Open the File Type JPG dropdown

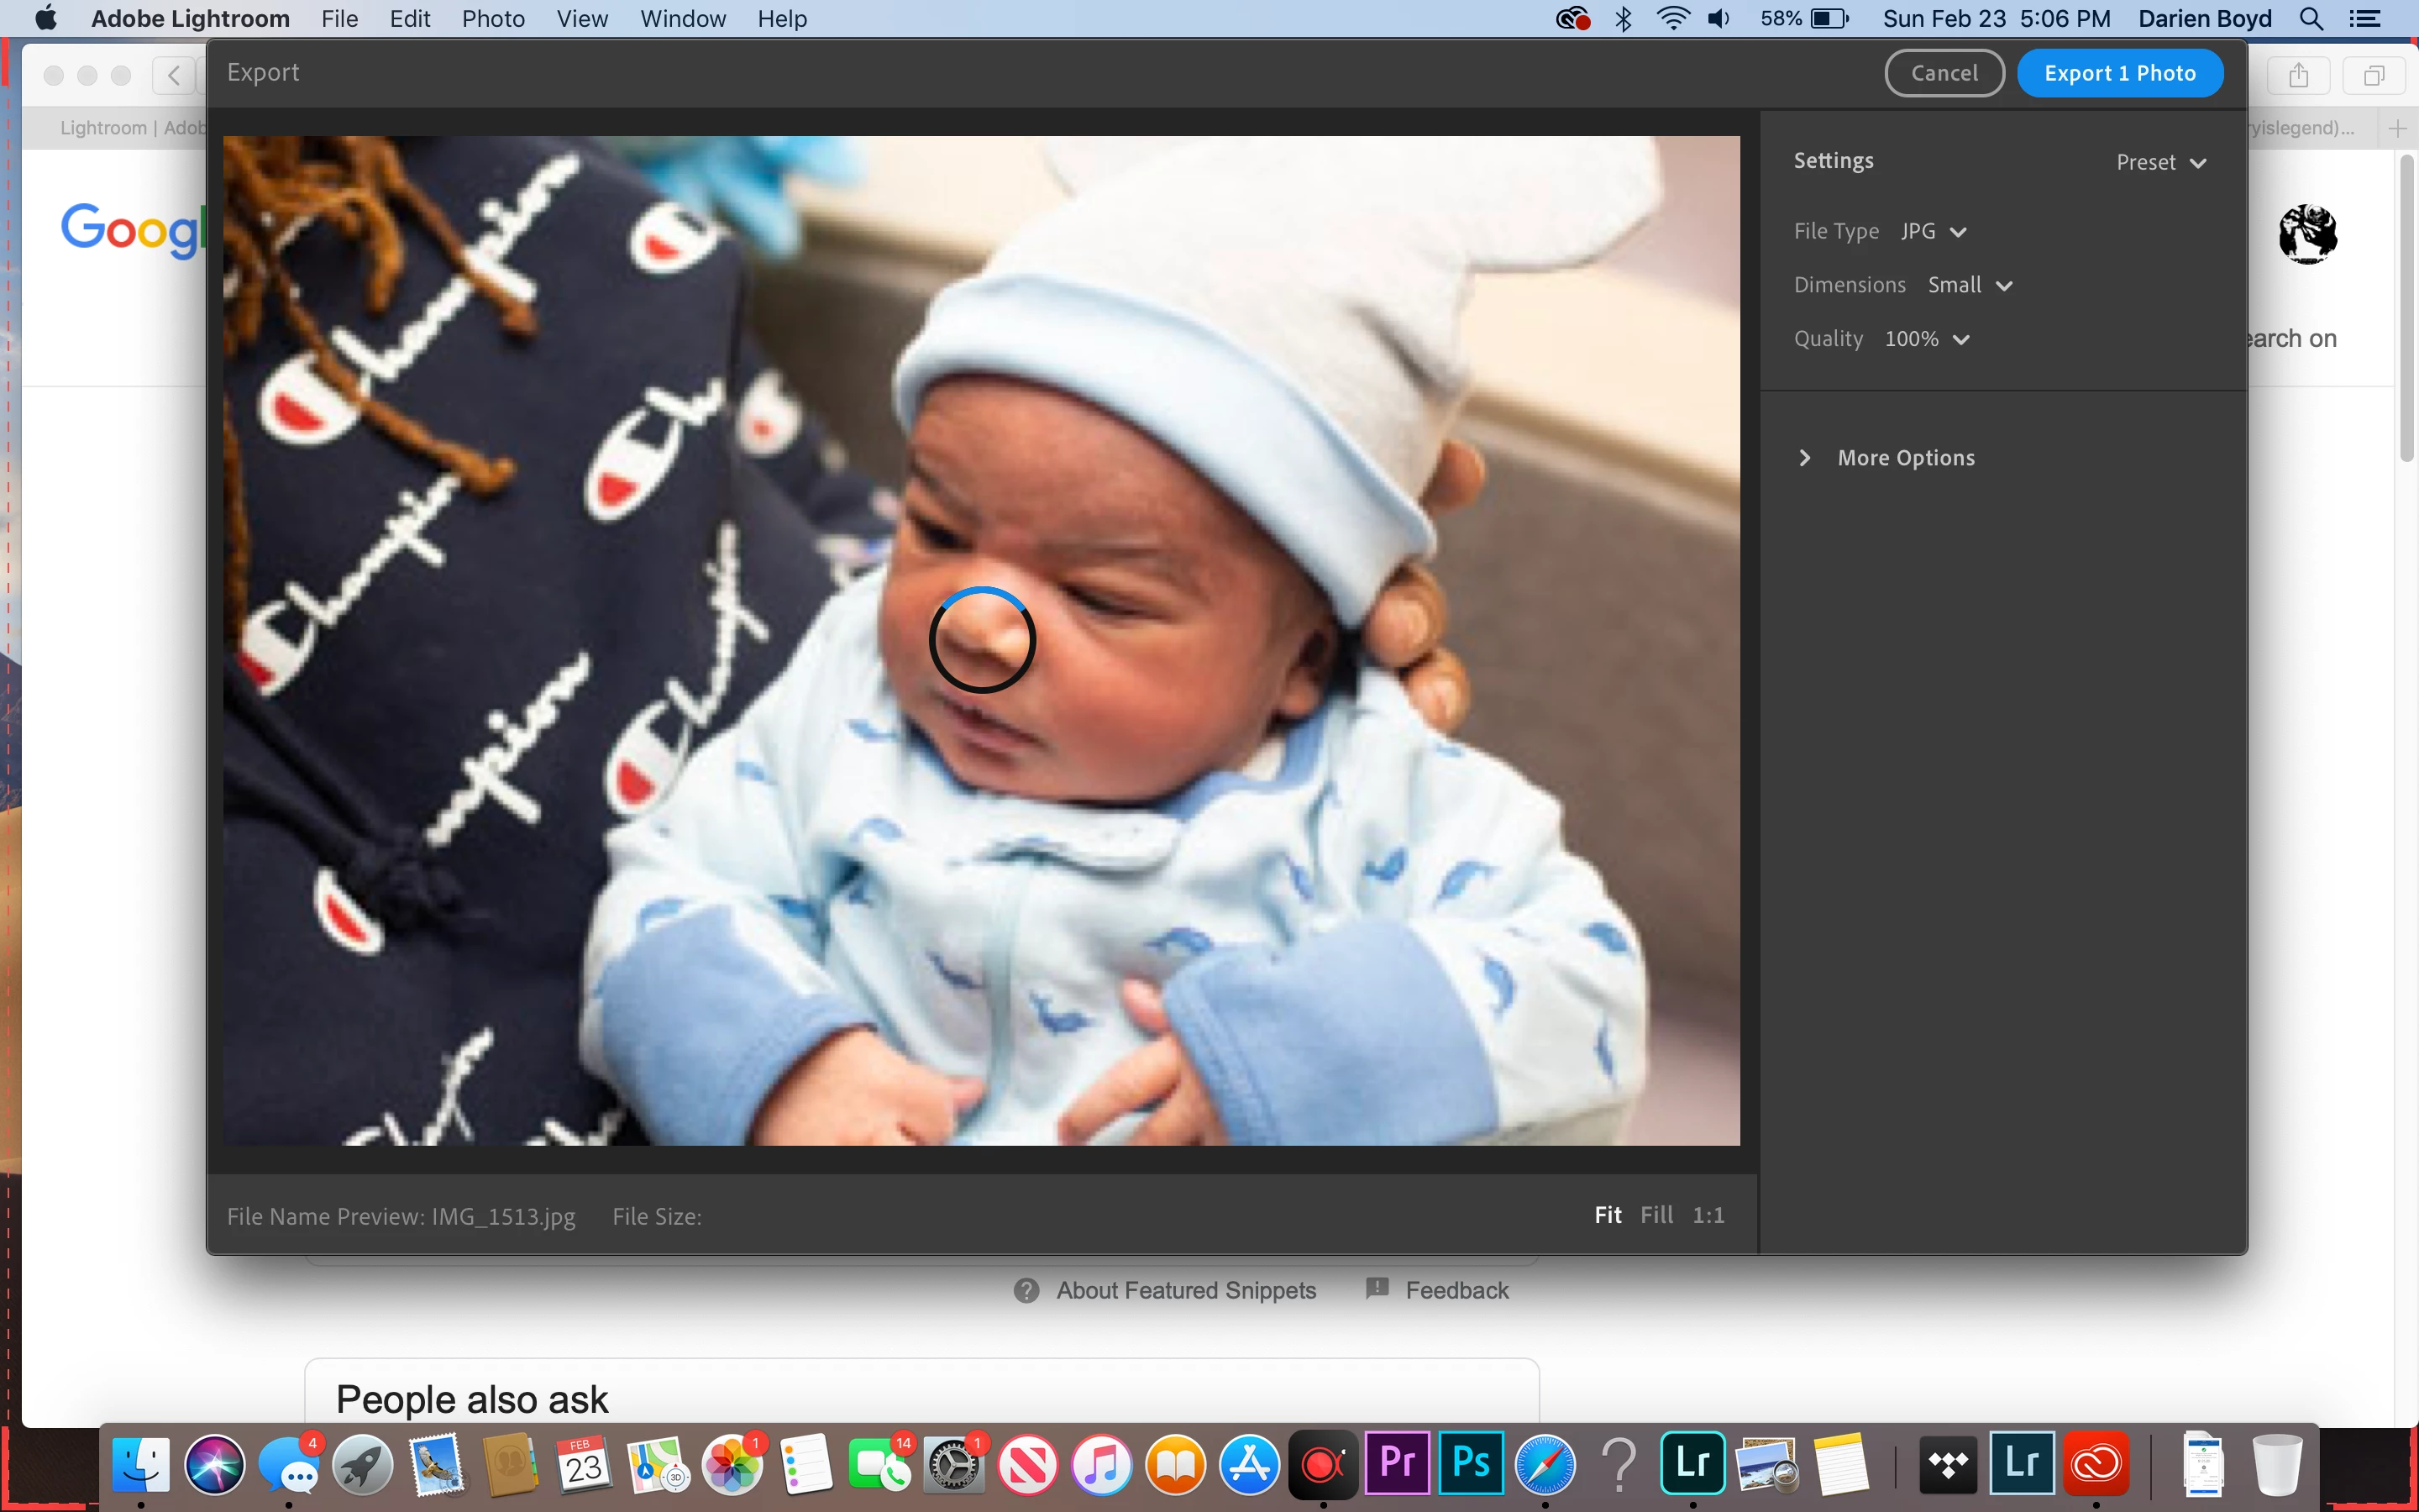click(1934, 231)
